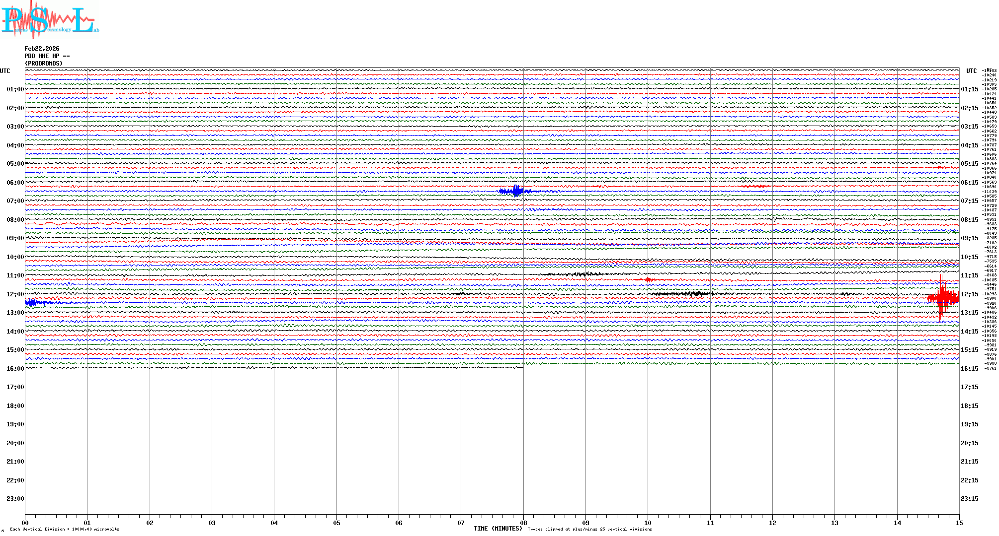This screenshot has height=536, width=999.
Task: Click the (PRODROMOS) station name text
Action: [44, 64]
